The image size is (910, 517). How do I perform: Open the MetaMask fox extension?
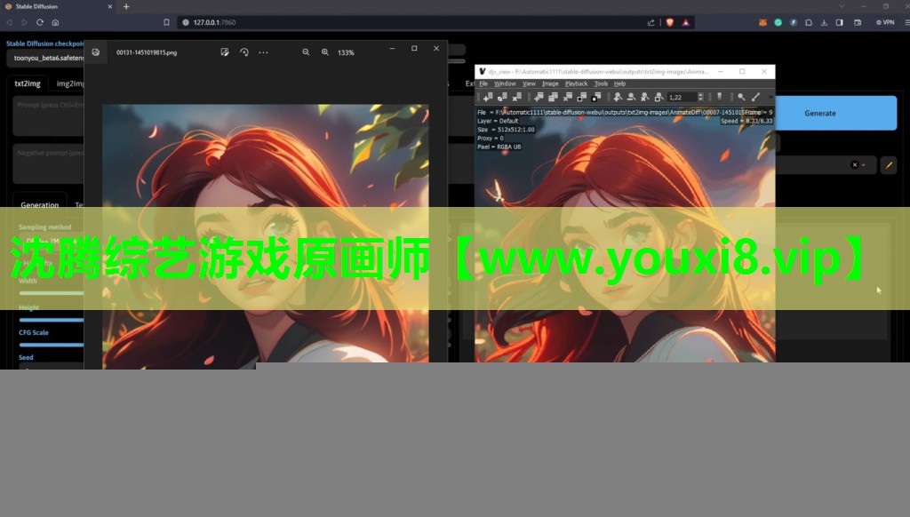[762, 22]
